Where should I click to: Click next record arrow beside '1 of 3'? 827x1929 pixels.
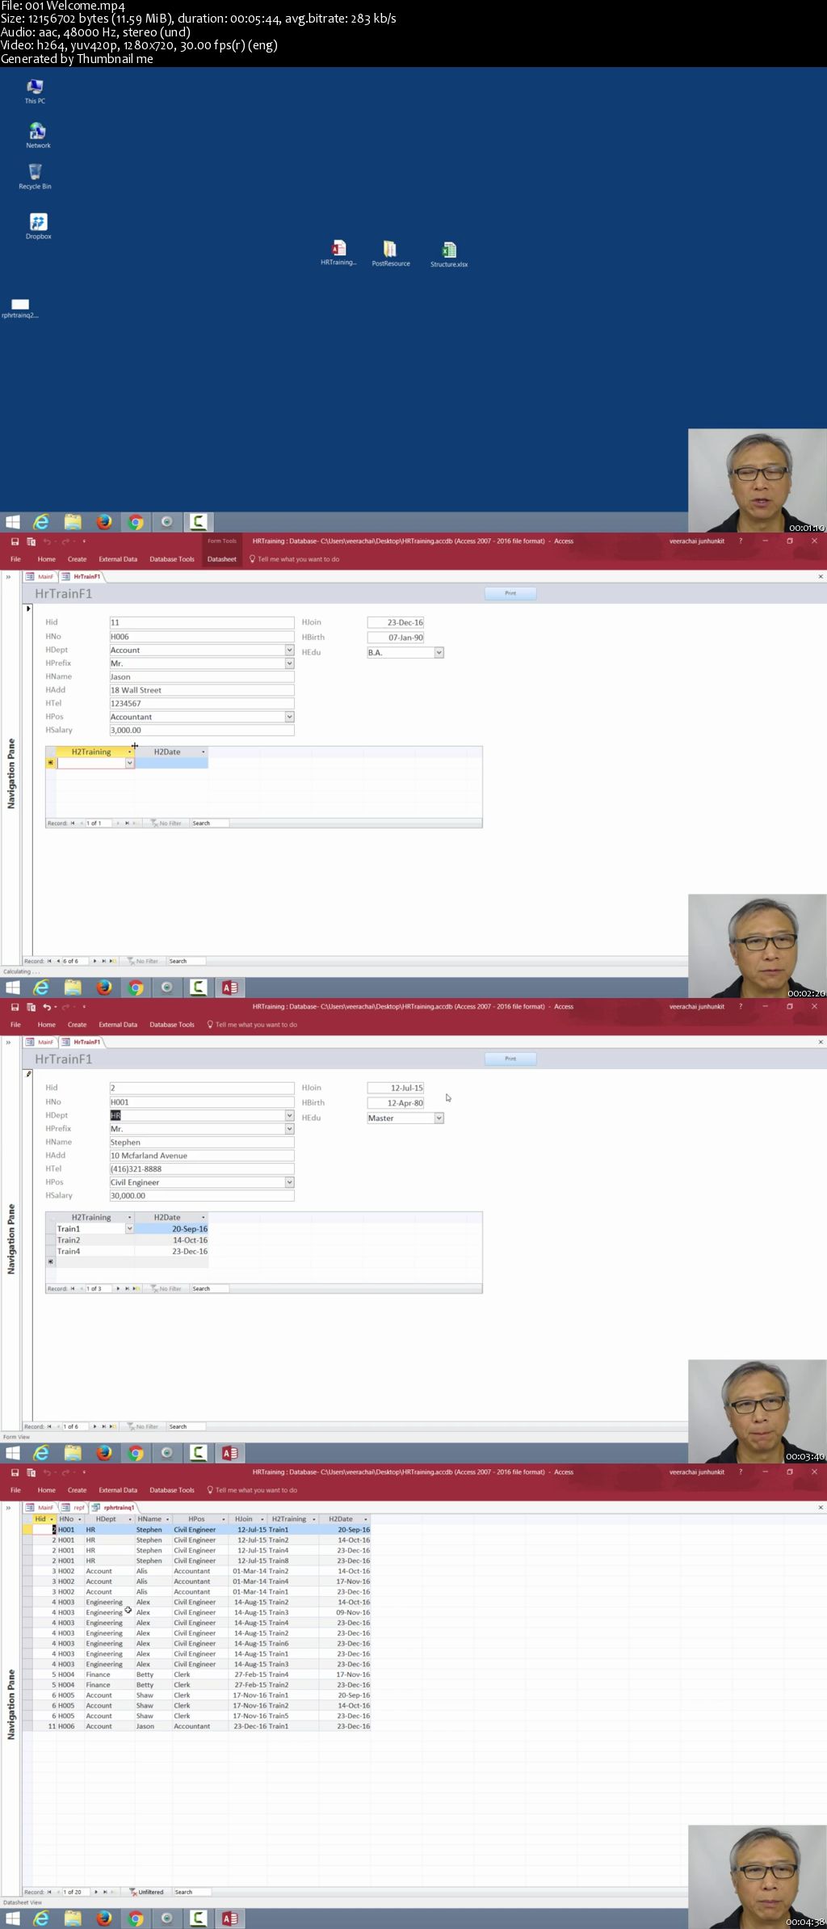(x=118, y=1289)
